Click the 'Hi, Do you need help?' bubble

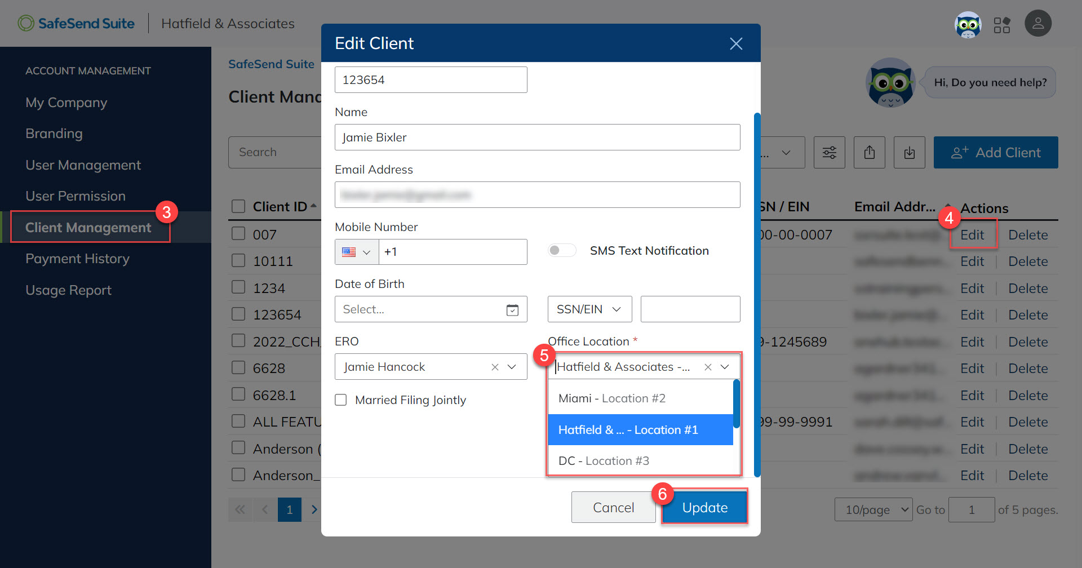[990, 83]
